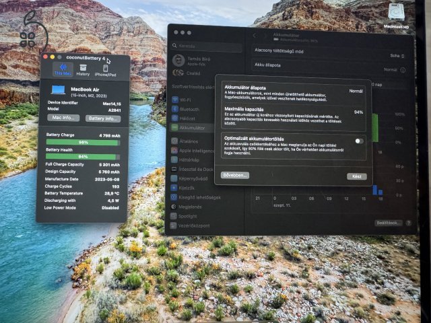This screenshot has width=431, height=323.
Task: Open Képernyővédő screensaver settings
Action: point(190,178)
